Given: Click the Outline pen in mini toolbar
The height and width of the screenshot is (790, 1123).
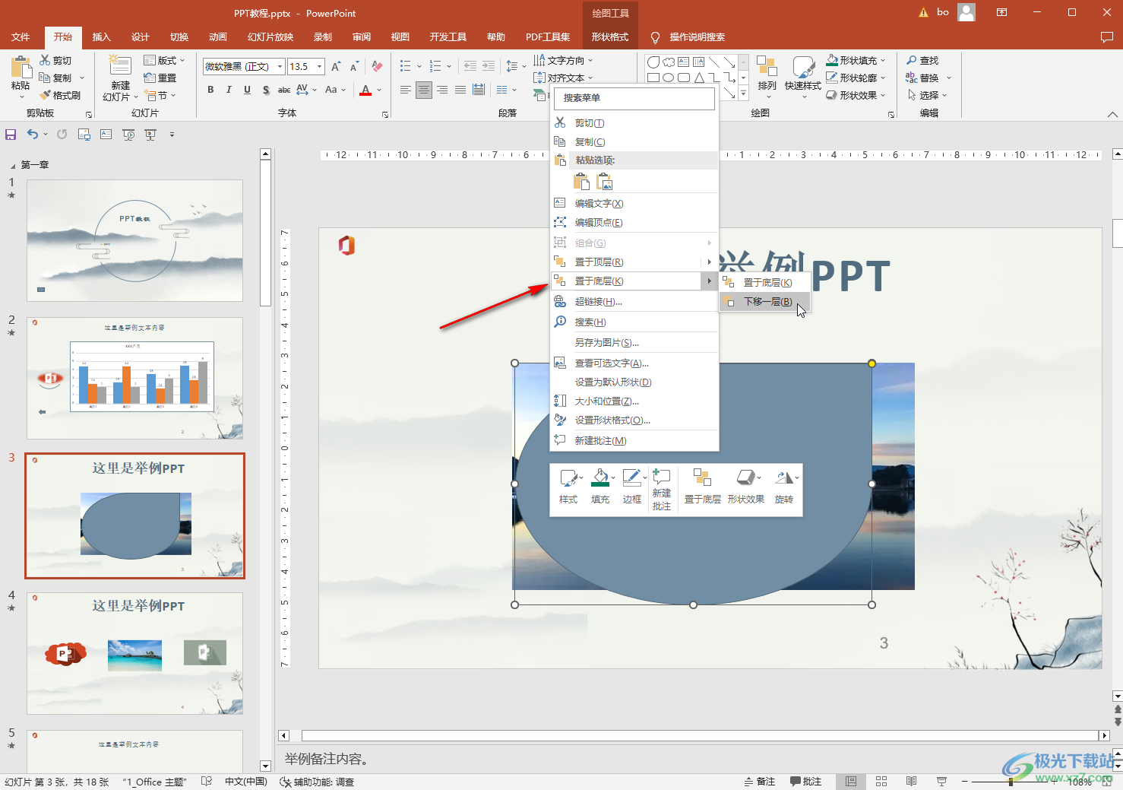Looking at the screenshot, I should pos(631,477).
